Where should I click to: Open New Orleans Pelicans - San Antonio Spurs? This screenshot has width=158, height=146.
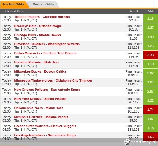click(x=47, y=90)
